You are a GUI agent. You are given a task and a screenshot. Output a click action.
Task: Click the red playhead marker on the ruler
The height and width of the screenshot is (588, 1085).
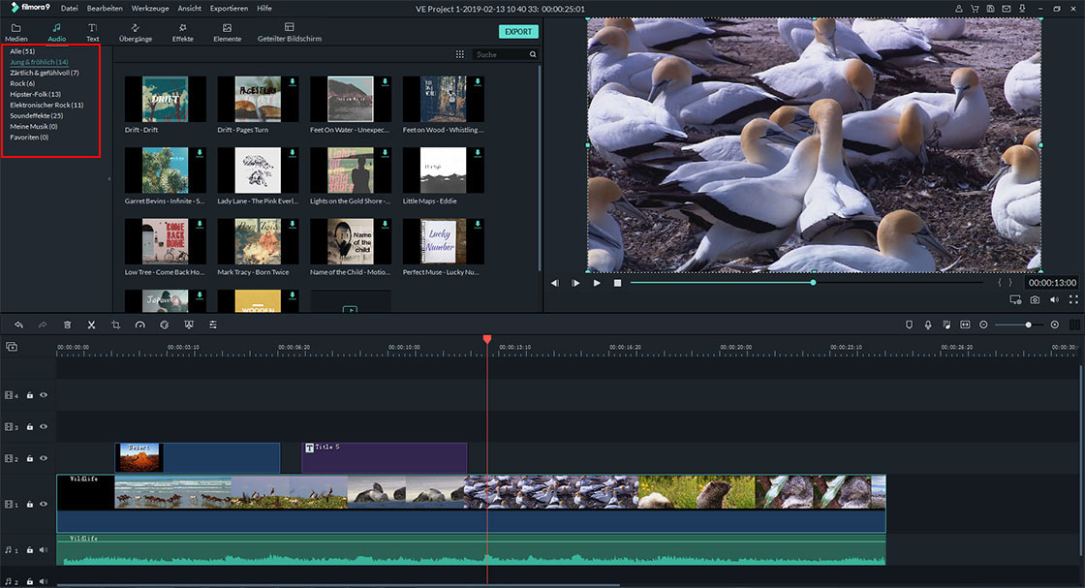coord(487,339)
